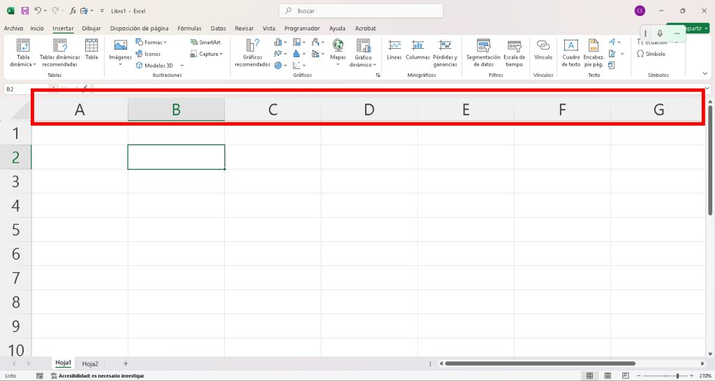Switch to the Hoja2 sheet tab
The image size is (715, 381).
pos(90,364)
